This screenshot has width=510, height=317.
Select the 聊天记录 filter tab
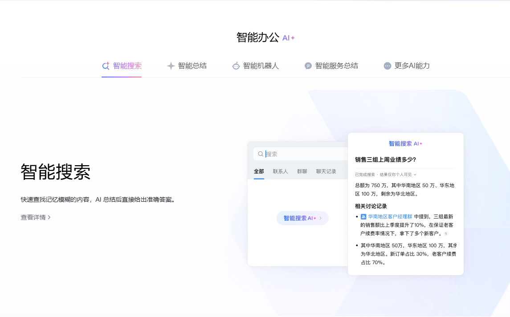pos(326,171)
